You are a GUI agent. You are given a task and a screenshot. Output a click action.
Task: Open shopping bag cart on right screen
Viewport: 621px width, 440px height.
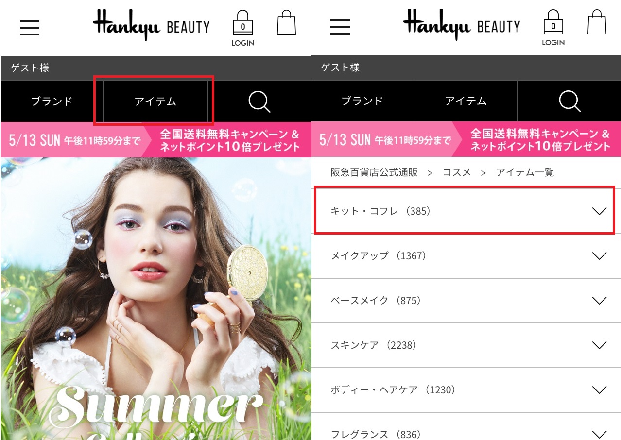pyautogui.click(x=597, y=23)
